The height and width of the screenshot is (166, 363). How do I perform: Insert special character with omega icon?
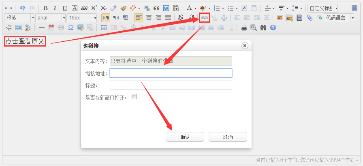71,28
